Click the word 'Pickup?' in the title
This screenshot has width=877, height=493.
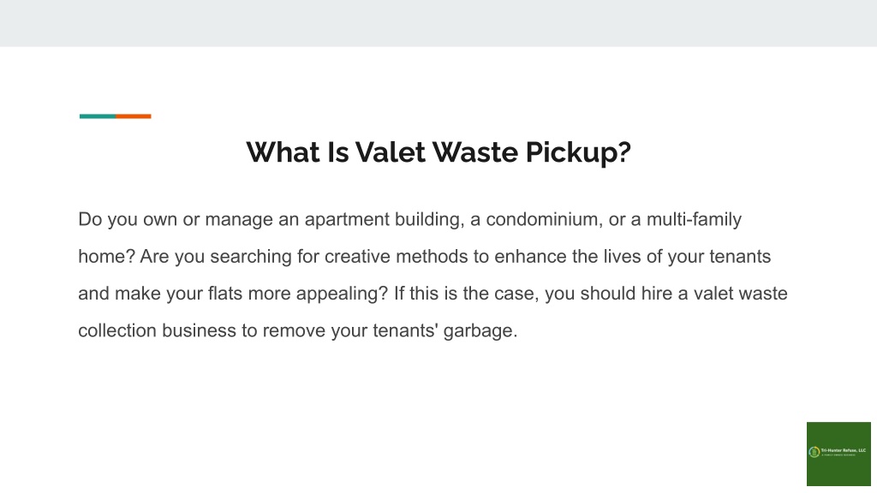click(x=578, y=152)
